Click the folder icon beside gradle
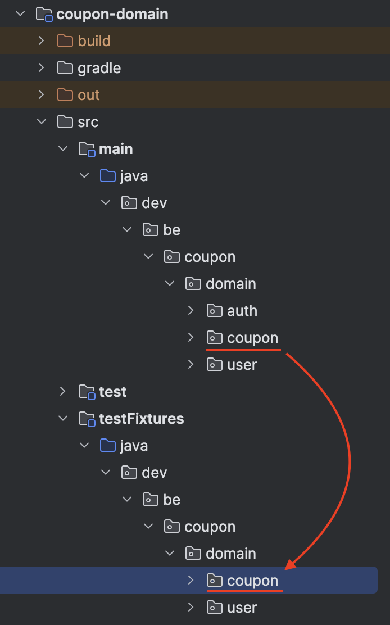 (x=64, y=67)
